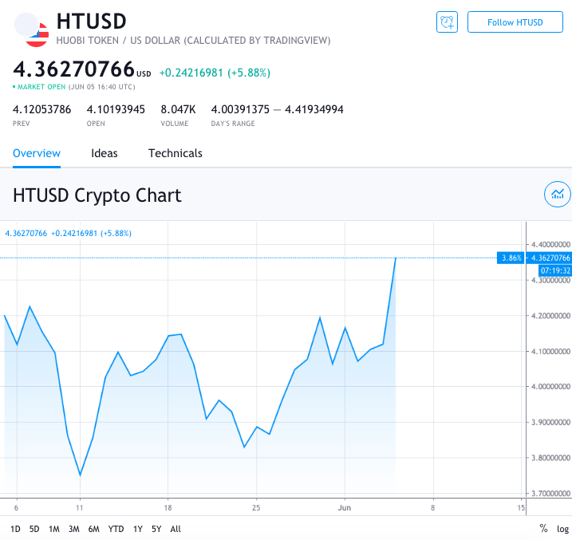Viewport: 572px width, 540px height.
Task: Click the OPEN value 4.10193945
Action: [116, 109]
